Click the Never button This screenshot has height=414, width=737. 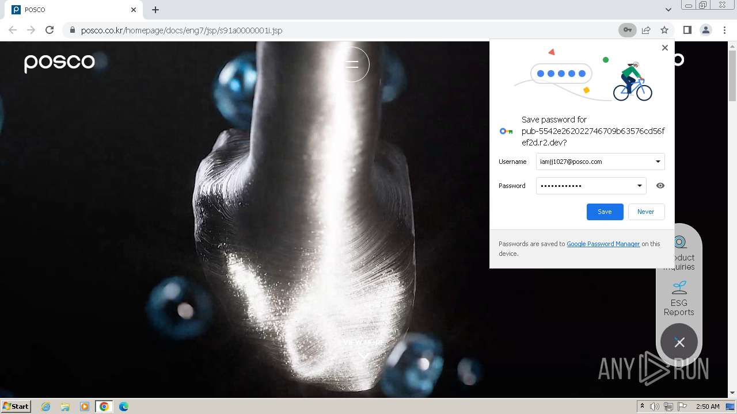pos(646,212)
